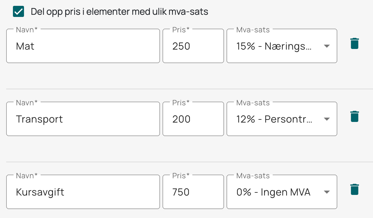
Task: Click the Mva-sats label above 0% - Ingen MVA
Action: (x=253, y=176)
